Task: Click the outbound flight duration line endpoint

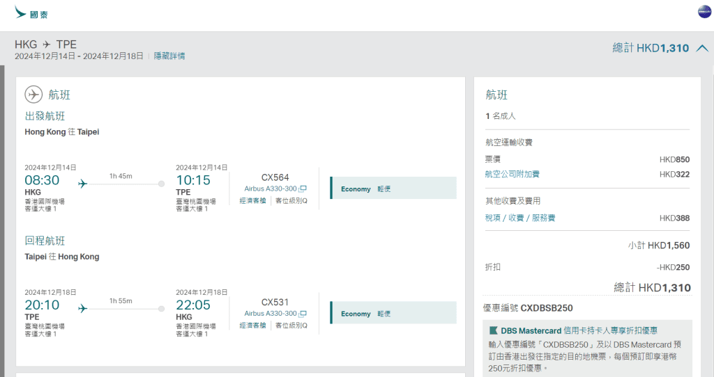Action: 162,184
